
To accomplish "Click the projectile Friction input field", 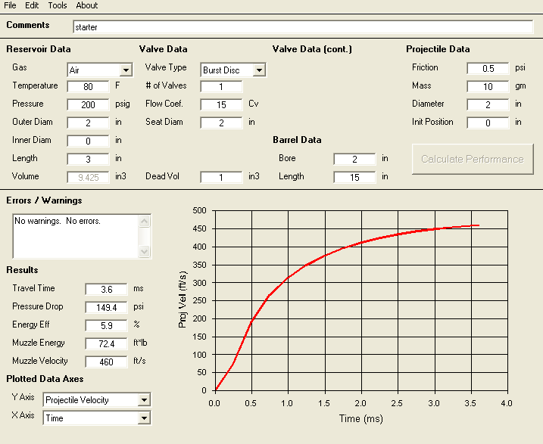I will pos(488,69).
